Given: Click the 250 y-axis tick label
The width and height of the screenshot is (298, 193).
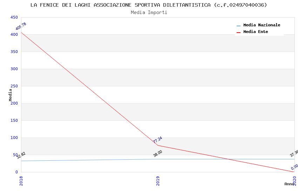Looking at the screenshot, I should point(14,86).
